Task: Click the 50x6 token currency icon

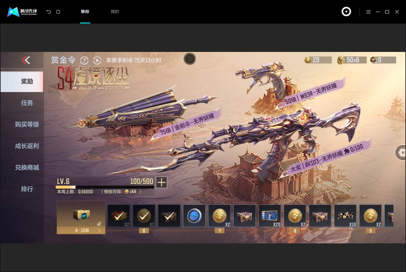Action: tap(341, 60)
